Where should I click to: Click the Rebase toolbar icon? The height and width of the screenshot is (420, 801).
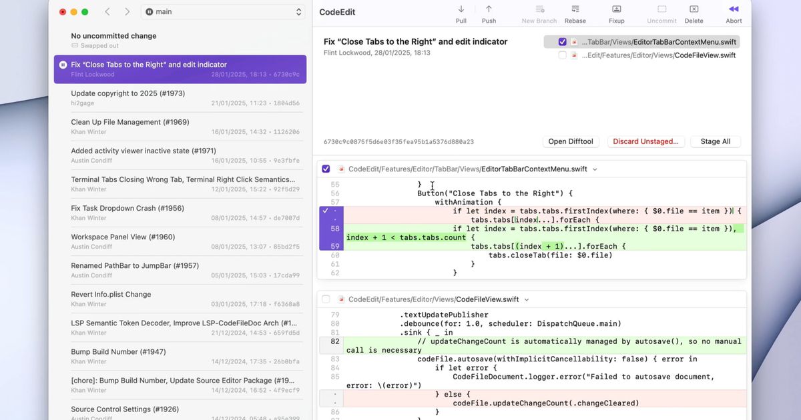pyautogui.click(x=575, y=9)
